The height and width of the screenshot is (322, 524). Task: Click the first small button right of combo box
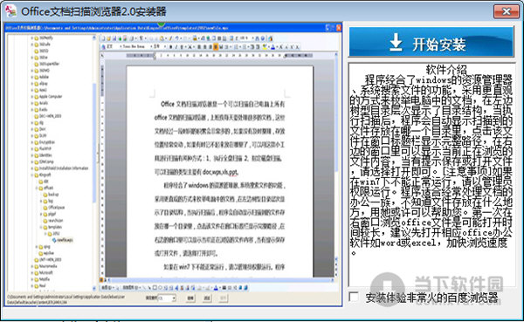[x=190, y=298]
